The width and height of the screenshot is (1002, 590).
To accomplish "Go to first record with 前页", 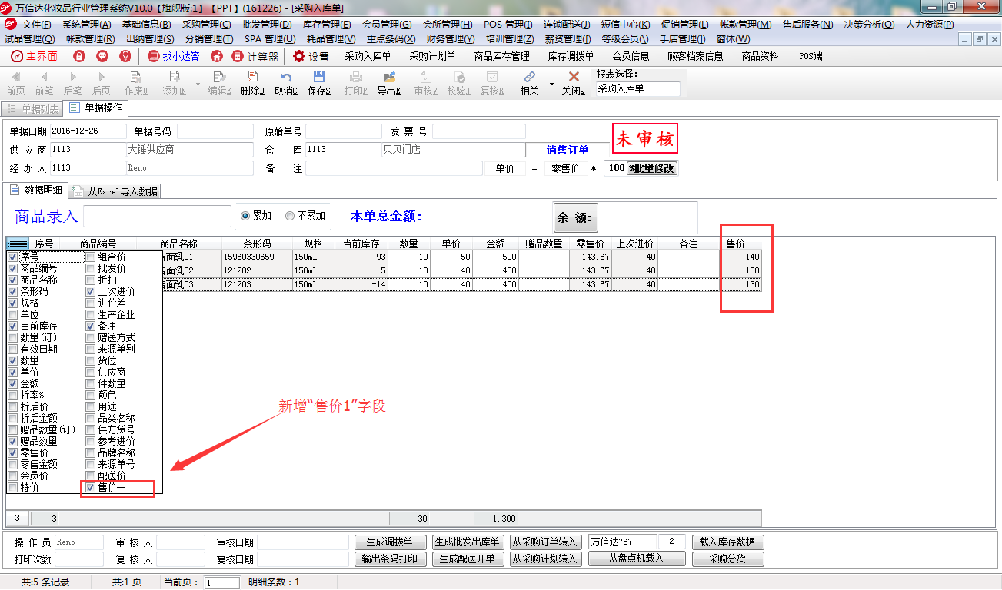I will click(x=15, y=83).
